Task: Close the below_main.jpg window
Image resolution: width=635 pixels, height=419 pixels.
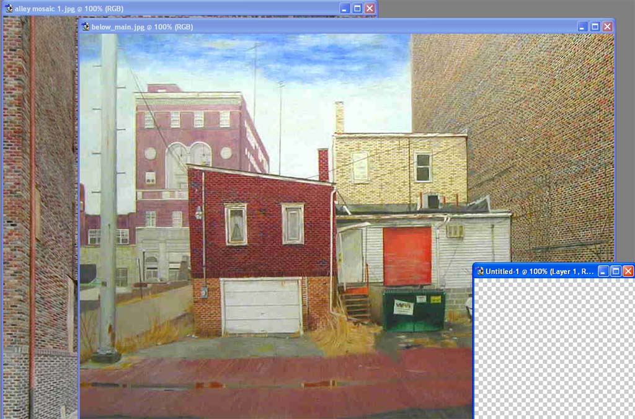Action: [x=608, y=27]
